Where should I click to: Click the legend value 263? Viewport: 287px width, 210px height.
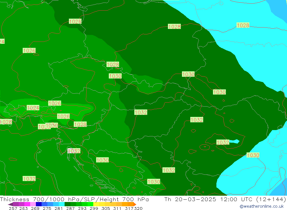pos(24,208)
